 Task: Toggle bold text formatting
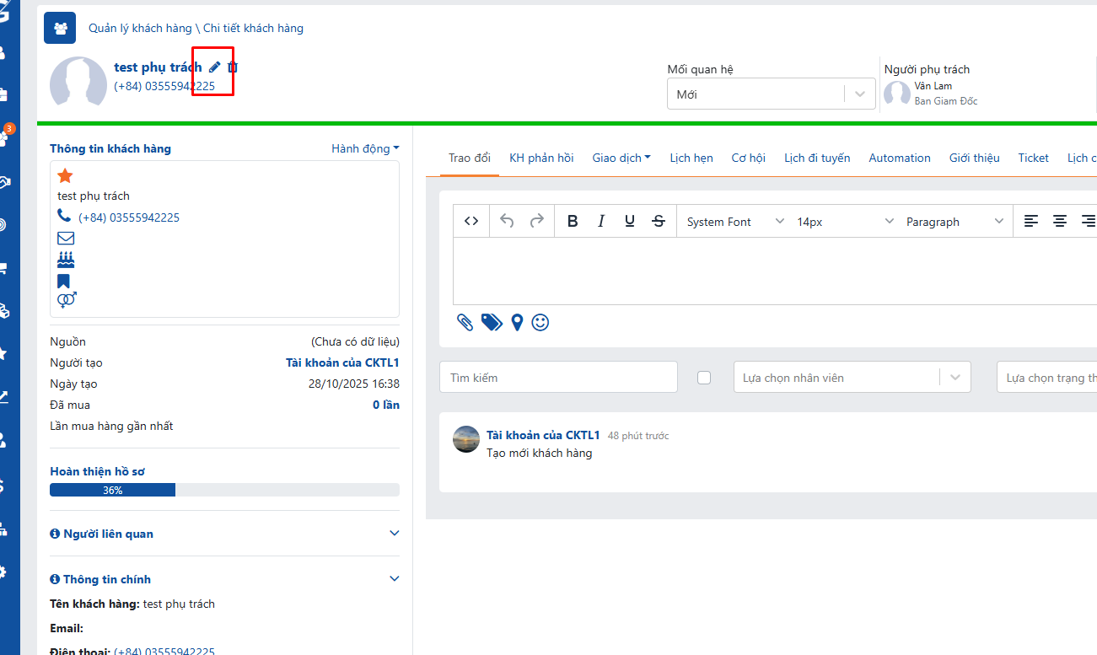click(x=573, y=222)
